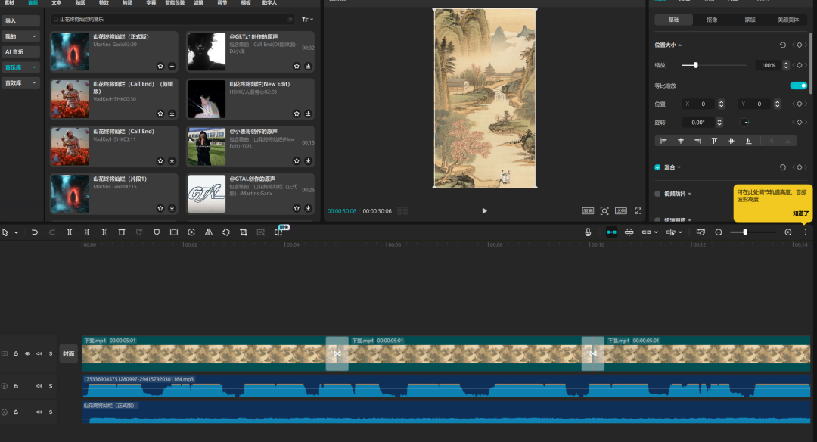
Task: Click the freeze frame icon in timeline toolbar
Action: tap(174, 232)
